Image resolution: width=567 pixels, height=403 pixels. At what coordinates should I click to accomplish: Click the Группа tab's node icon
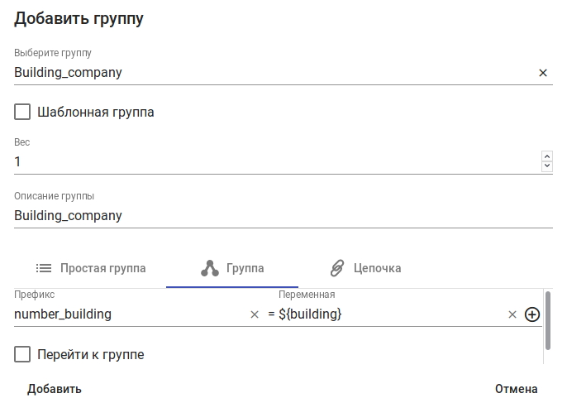[209, 268]
